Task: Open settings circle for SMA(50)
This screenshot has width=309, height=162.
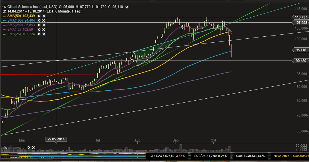Action: [x=39, y=16]
